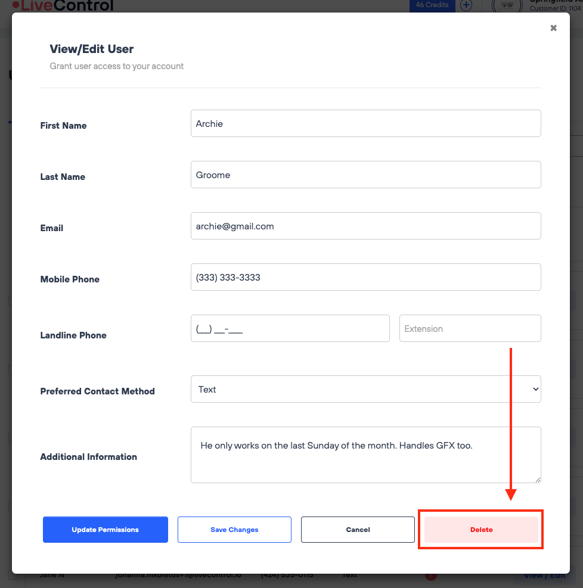Click the add credits plus icon

(x=466, y=5)
